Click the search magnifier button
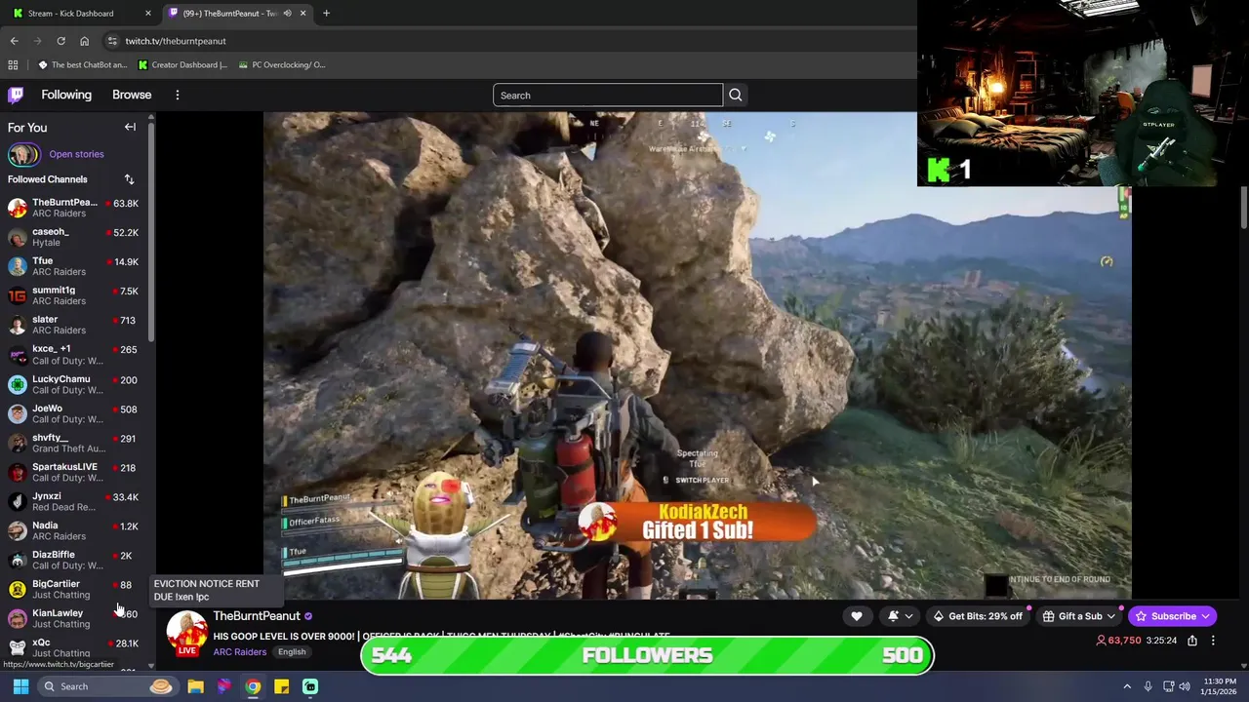Image resolution: width=1249 pixels, height=702 pixels. point(736,95)
